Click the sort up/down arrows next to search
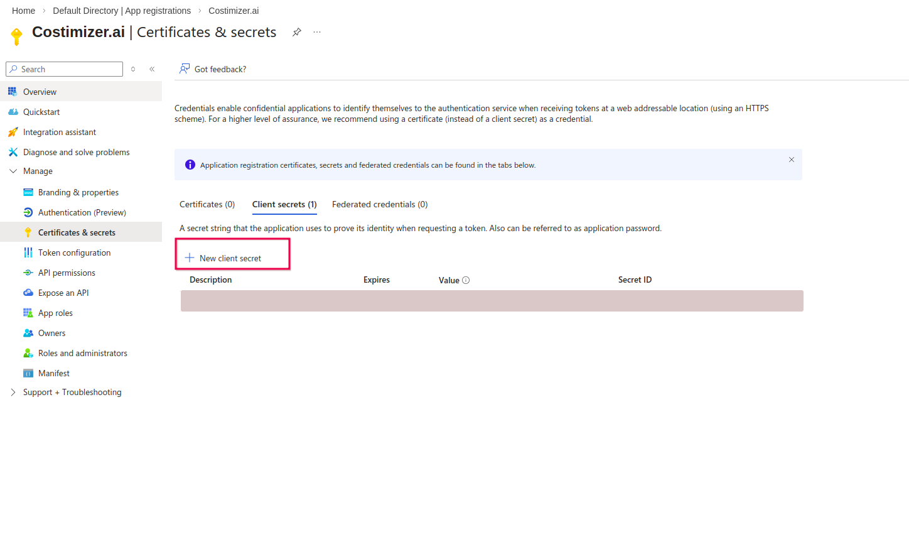 tap(133, 69)
